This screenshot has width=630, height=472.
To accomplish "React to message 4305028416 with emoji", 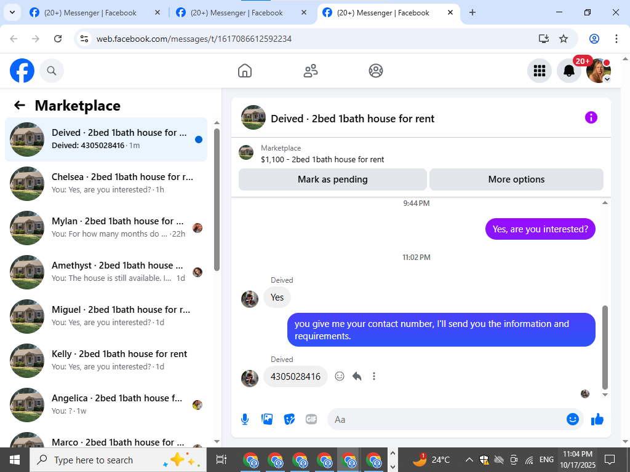I will (x=340, y=376).
